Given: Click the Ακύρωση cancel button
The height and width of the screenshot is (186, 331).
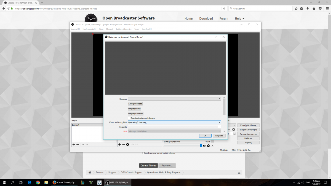Looking at the screenshot, I should pos(219,136).
